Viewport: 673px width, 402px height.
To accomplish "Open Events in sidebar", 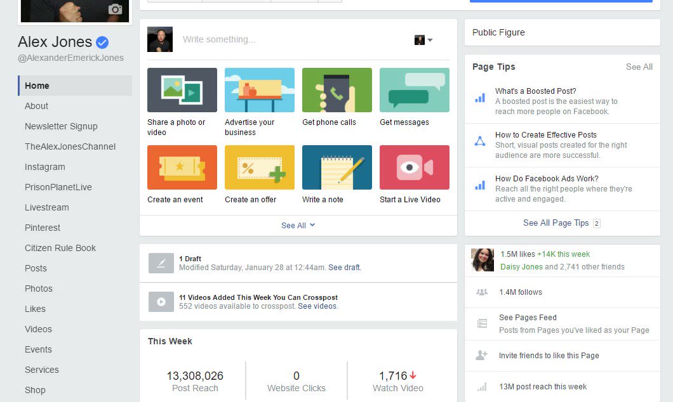I will [38, 349].
